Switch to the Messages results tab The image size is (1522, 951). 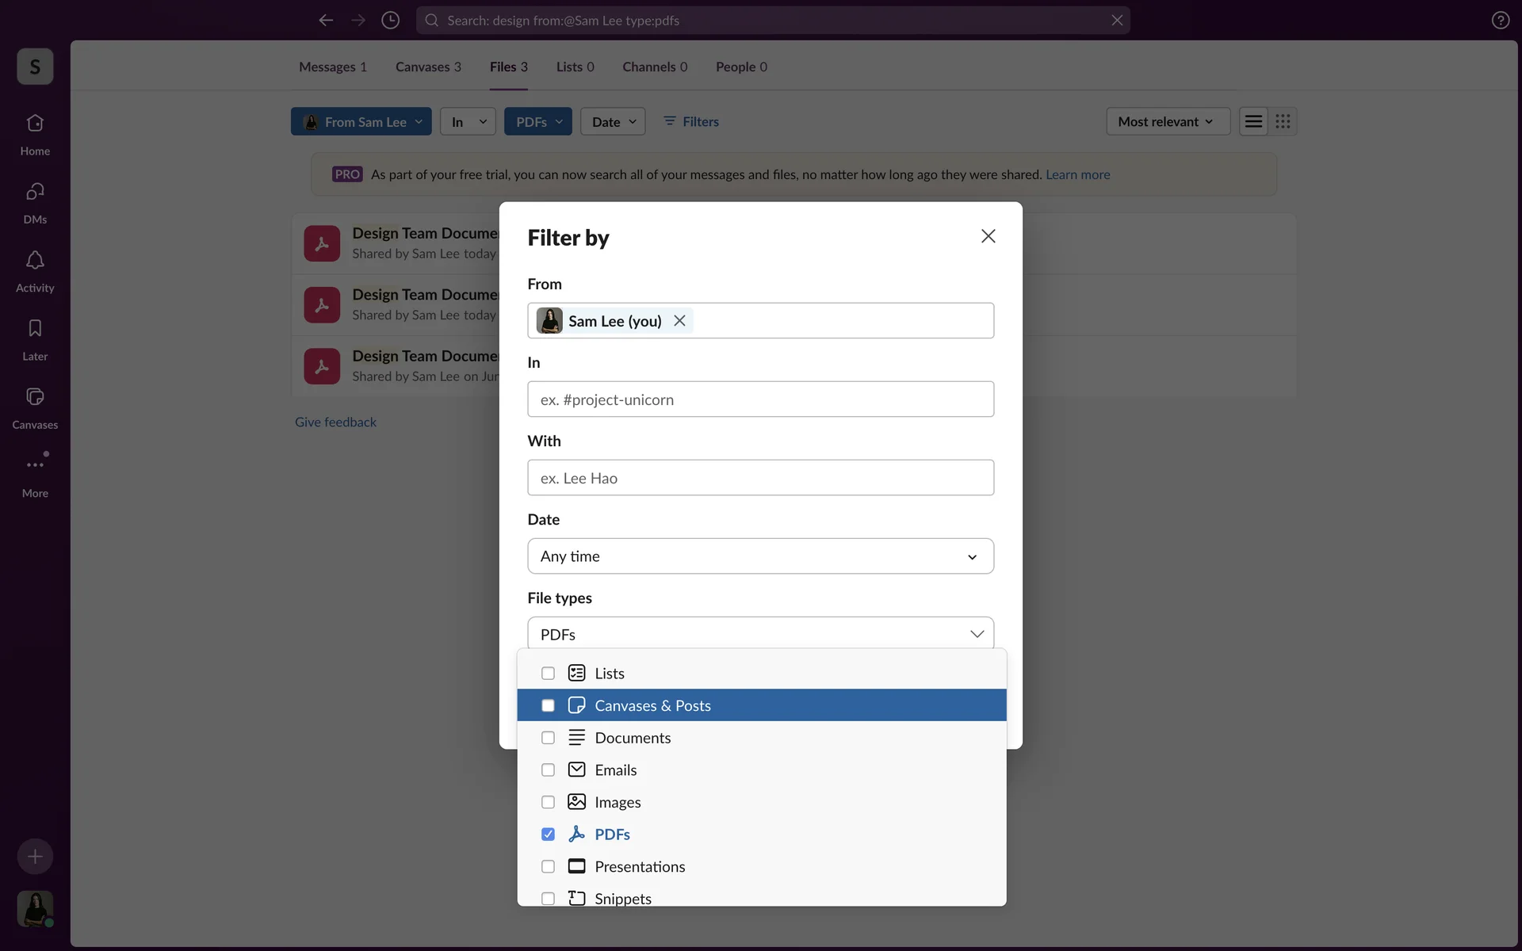tap(332, 67)
